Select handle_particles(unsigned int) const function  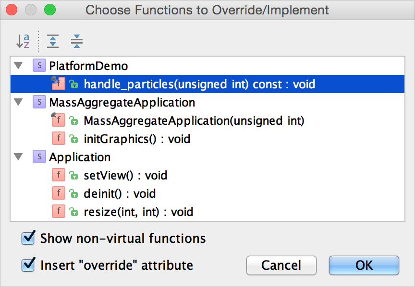click(x=199, y=84)
